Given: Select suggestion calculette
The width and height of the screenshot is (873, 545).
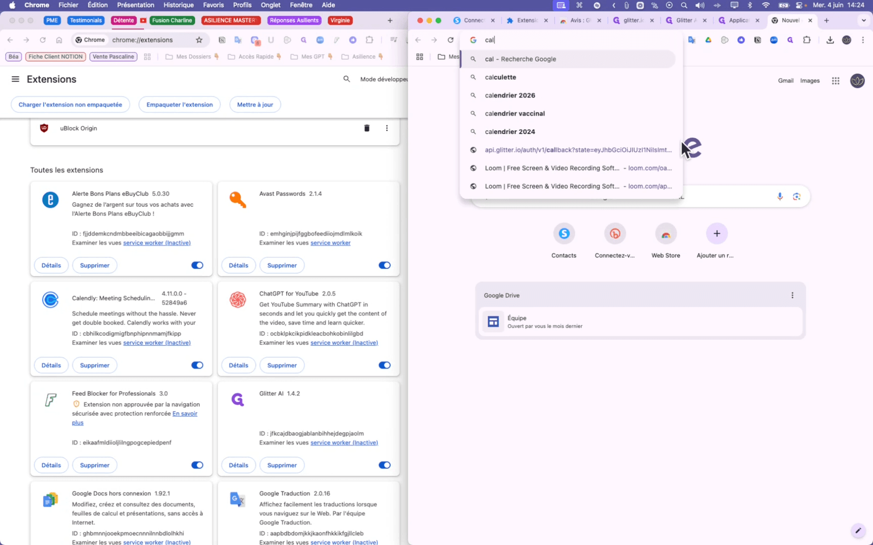Looking at the screenshot, I should [x=568, y=77].
